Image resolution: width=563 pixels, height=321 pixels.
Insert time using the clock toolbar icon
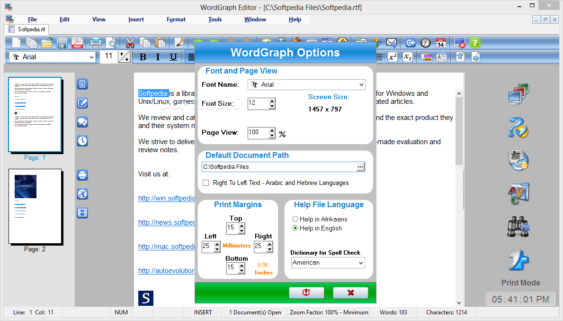pos(426,43)
